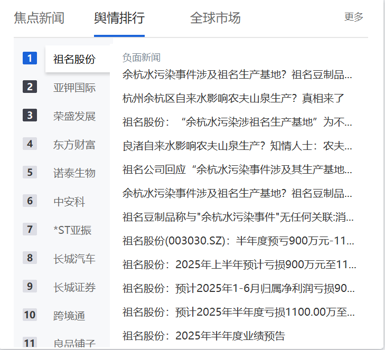This screenshot has height=350, width=385.
Task: Select 良品铺子 ranked eleventh
Action: click(x=74, y=343)
